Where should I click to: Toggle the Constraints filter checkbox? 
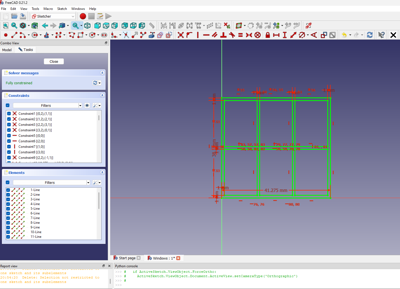coord(7,105)
